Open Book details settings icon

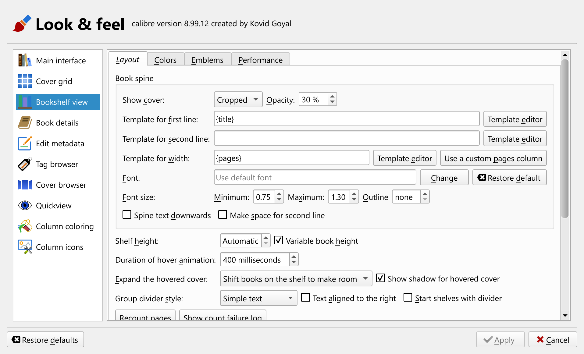(25, 122)
